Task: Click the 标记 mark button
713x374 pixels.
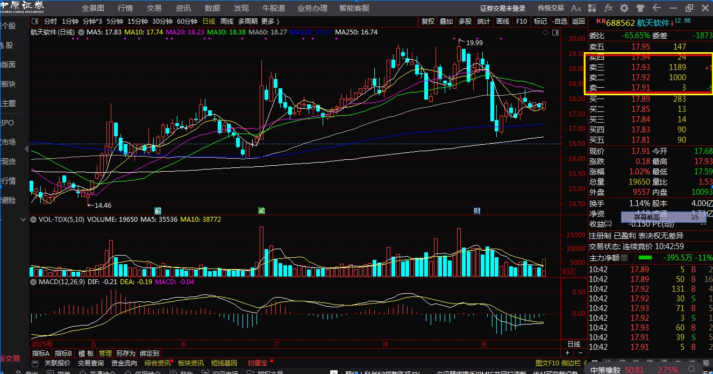Action: (540, 22)
